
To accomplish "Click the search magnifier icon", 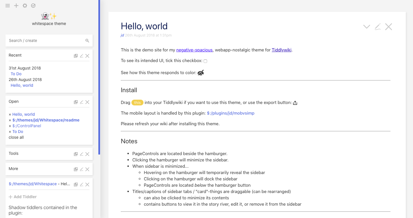I will 87,41.
